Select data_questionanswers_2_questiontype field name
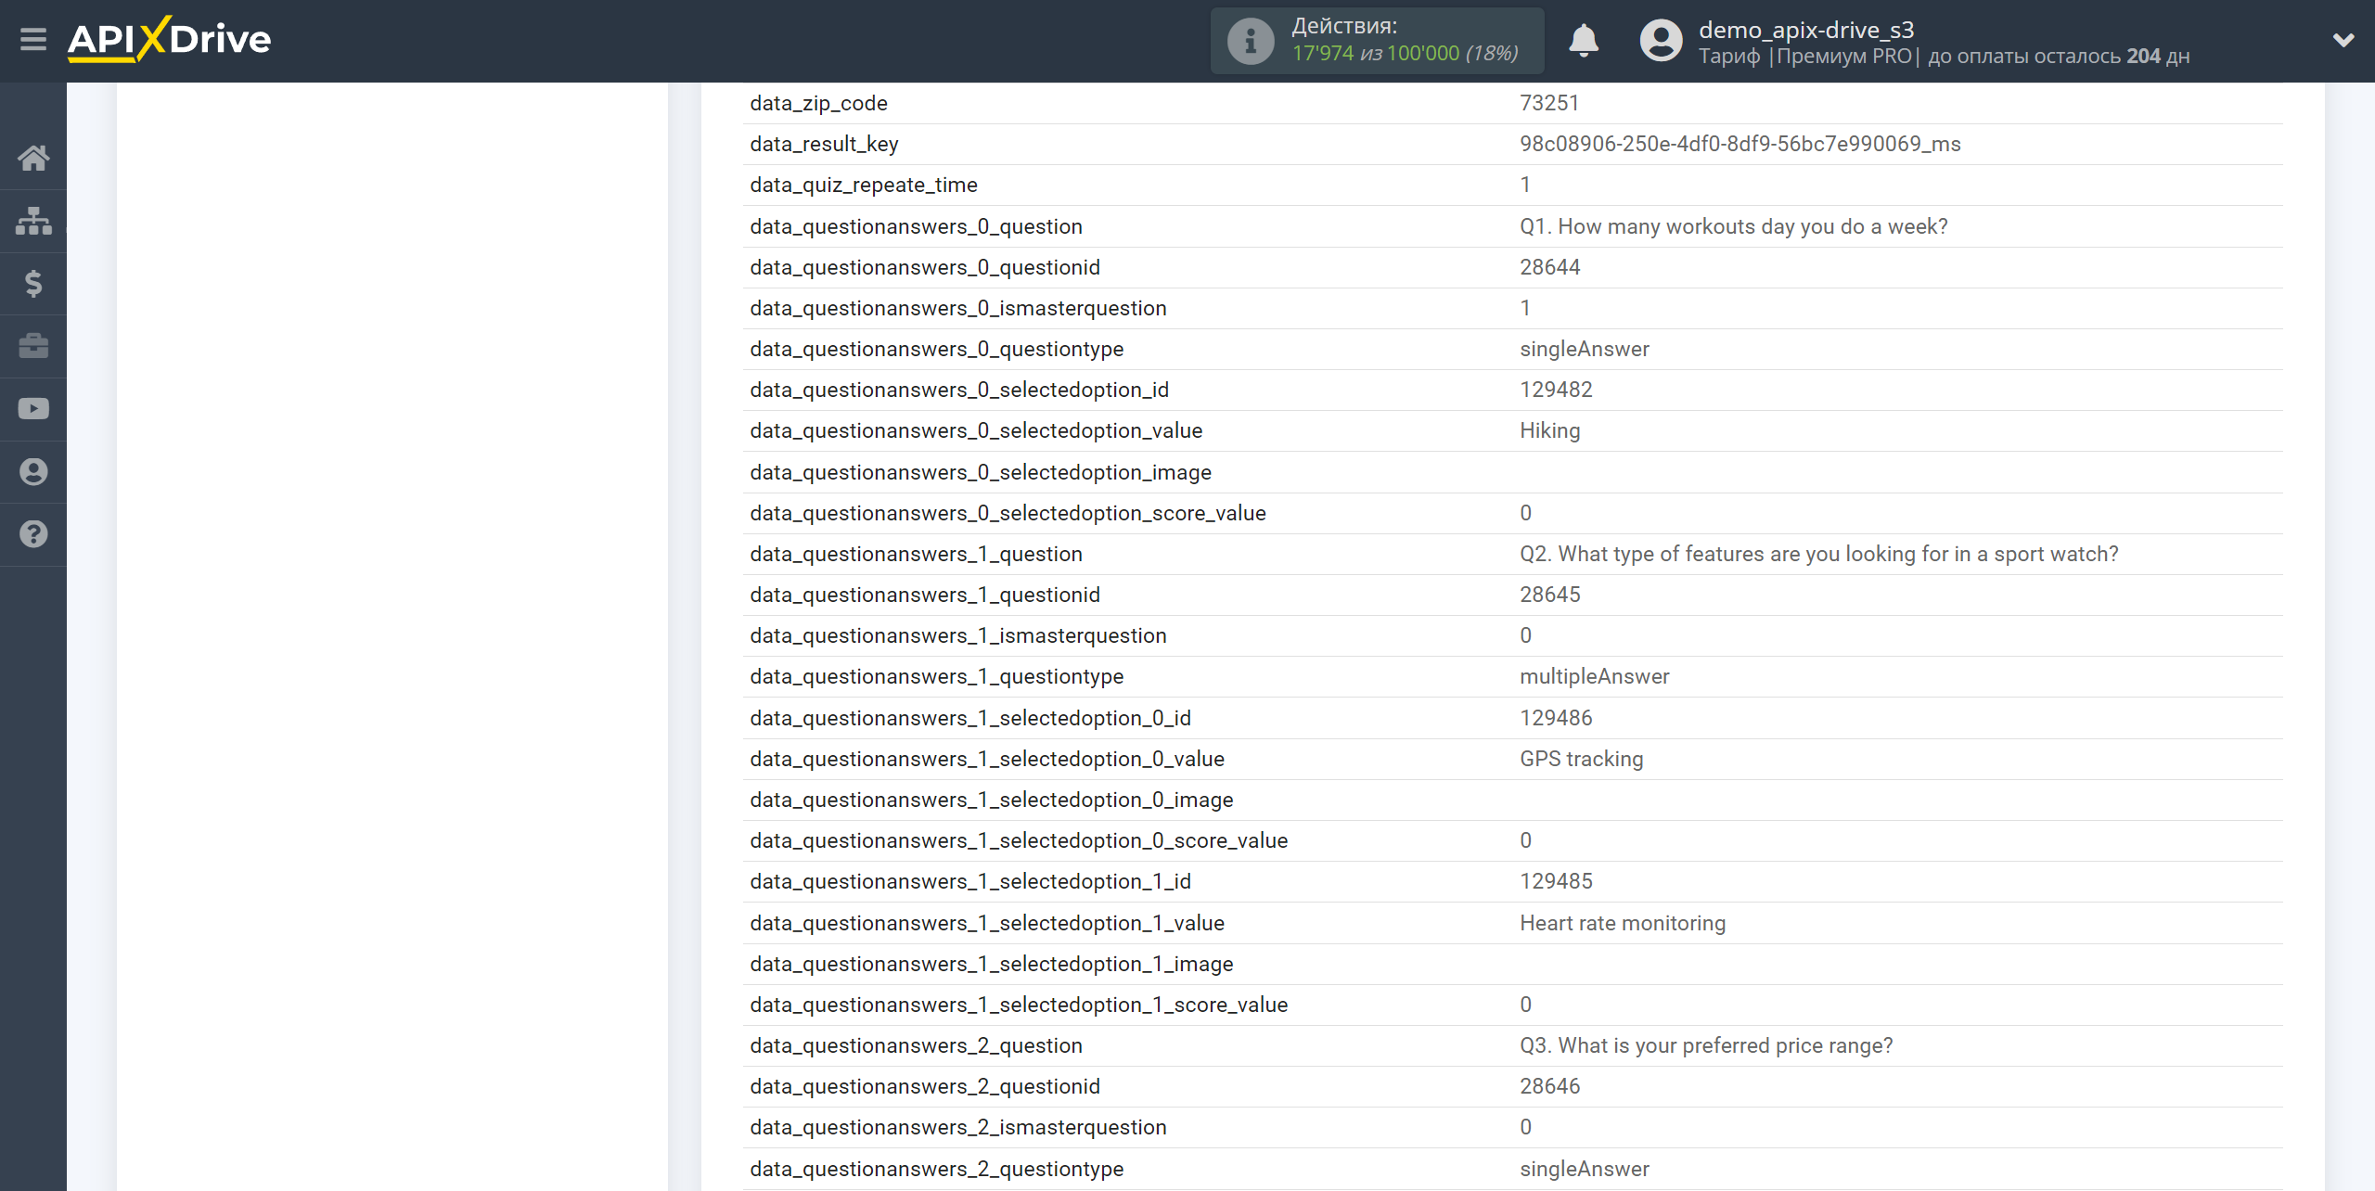 [936, 1169]
